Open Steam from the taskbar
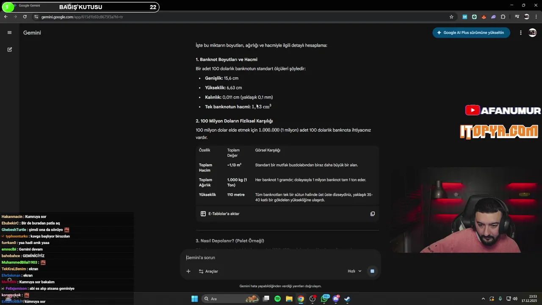This screenshot has width=542, height=305. point(347,299)
